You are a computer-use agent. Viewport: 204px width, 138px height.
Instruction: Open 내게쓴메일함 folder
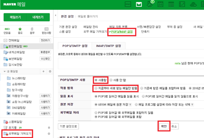tap(14, 52)
